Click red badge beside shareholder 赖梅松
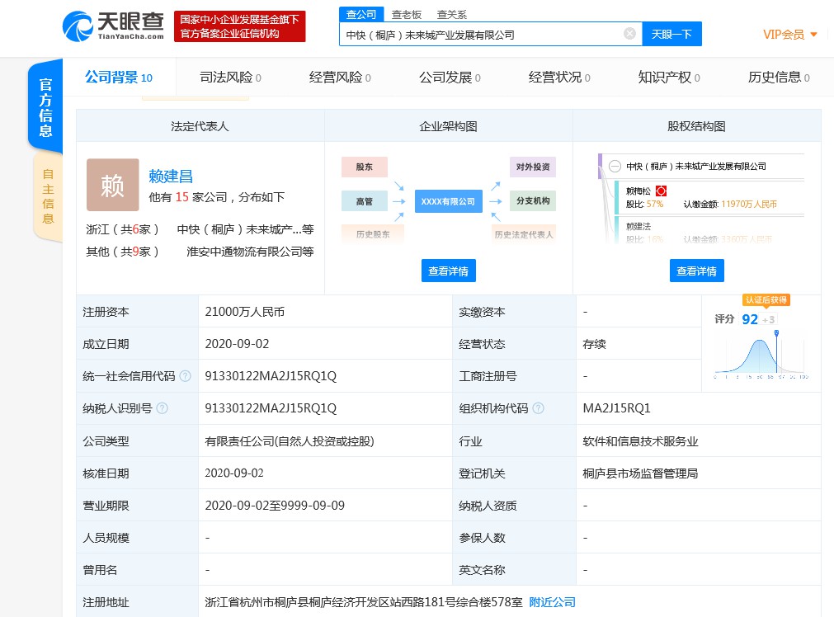Viewport: 834px width, 617px height. pos(661,191)
